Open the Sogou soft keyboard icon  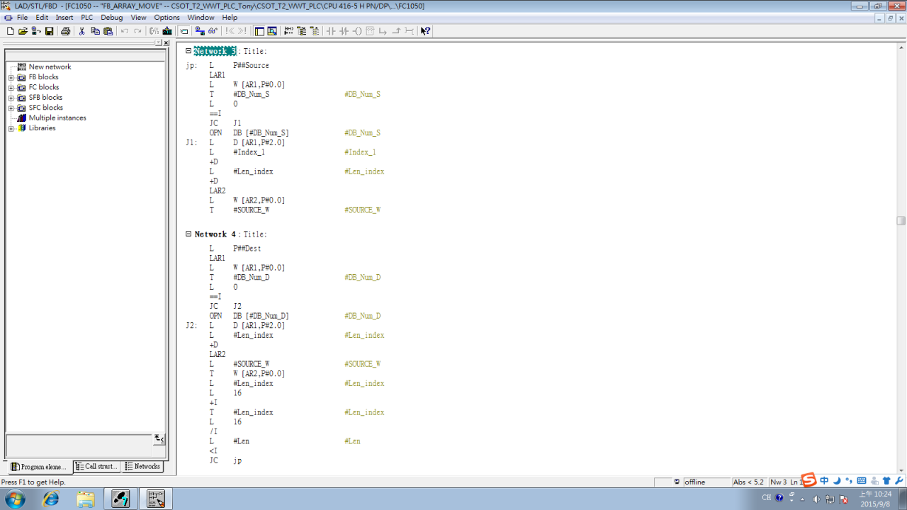(x=862, y=481)
